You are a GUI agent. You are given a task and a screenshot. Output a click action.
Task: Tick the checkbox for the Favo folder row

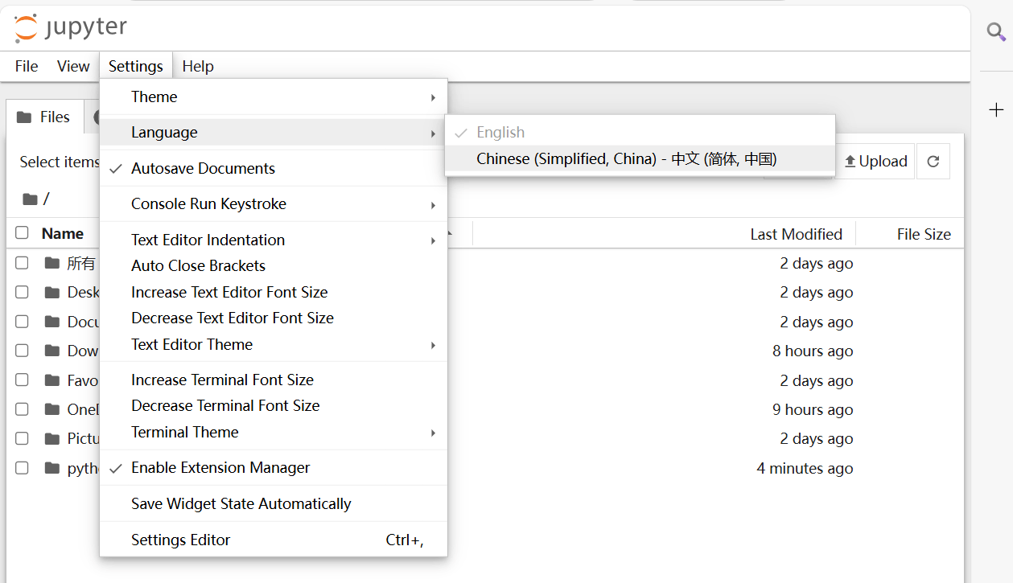[22, 380]
